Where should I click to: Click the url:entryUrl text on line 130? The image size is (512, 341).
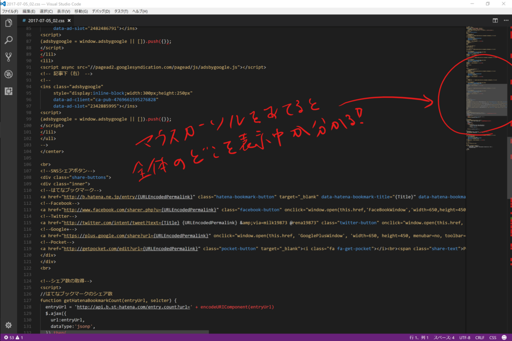67,320
